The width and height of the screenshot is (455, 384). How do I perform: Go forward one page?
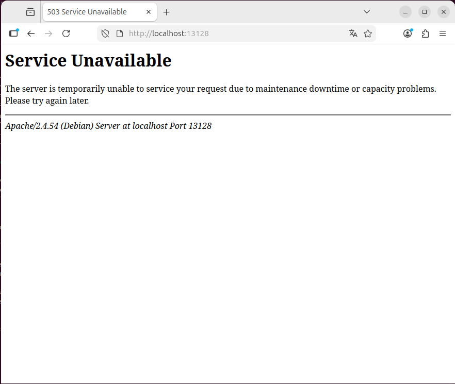click(x=48, y=34)
